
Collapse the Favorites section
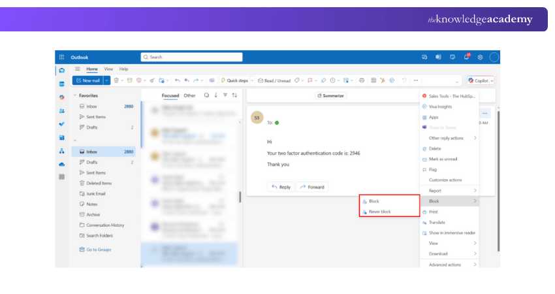tap(75, 95)
